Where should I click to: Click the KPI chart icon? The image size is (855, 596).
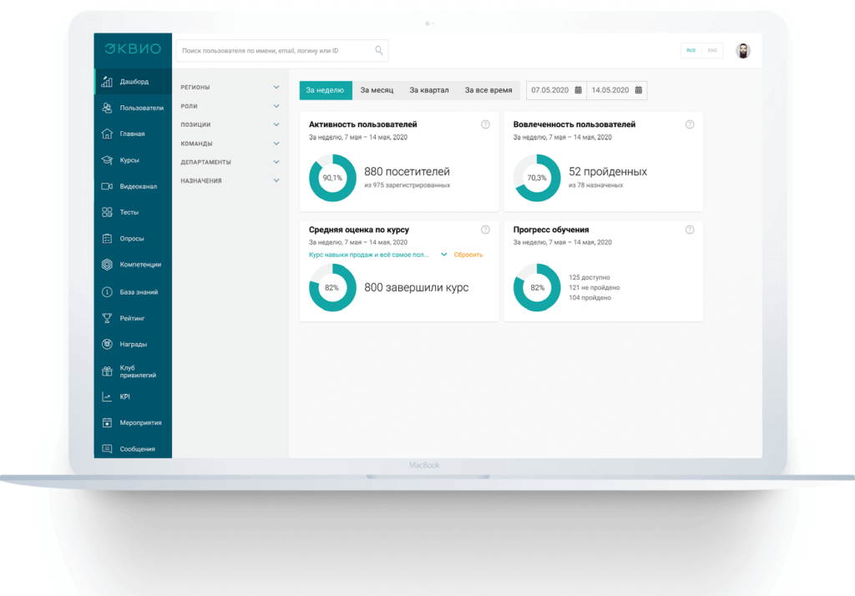coord(107,396)
